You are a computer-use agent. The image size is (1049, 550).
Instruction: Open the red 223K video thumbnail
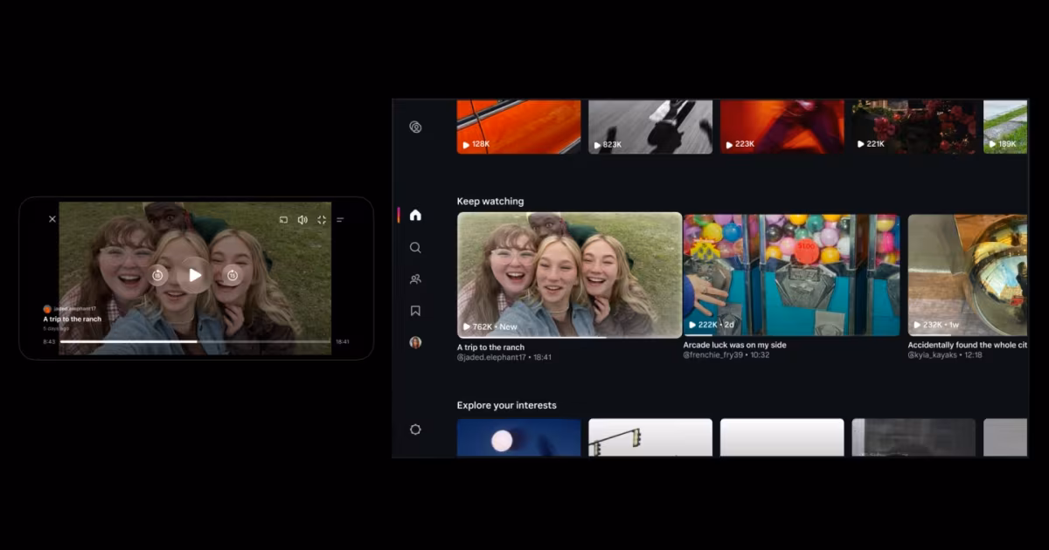(x=782, y=127)
